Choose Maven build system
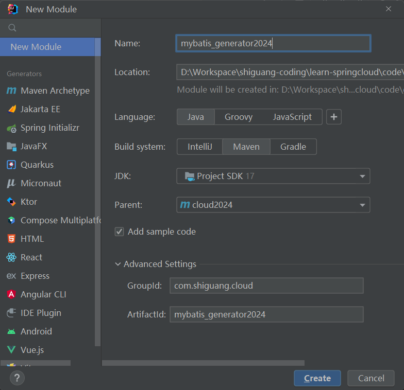The height and width of the screenshot is (390, 404). tap(246, 147)
